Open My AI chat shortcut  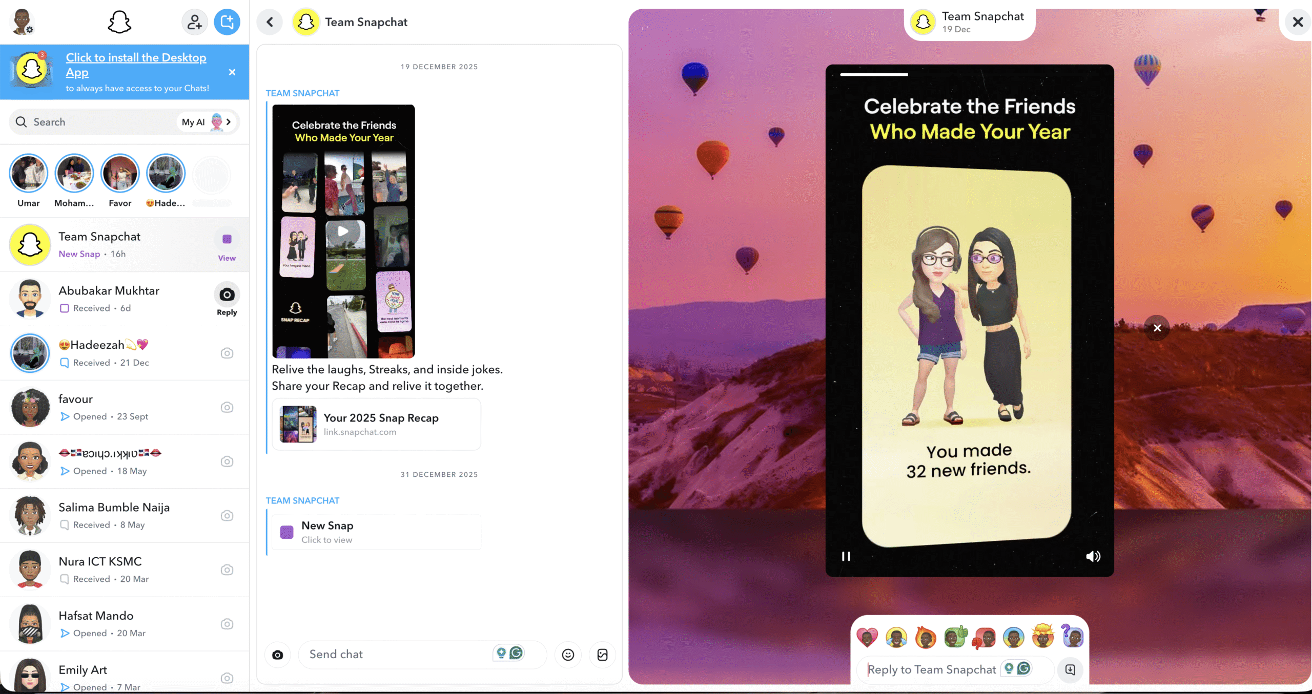pyautogui.click(x=207, y=122)
